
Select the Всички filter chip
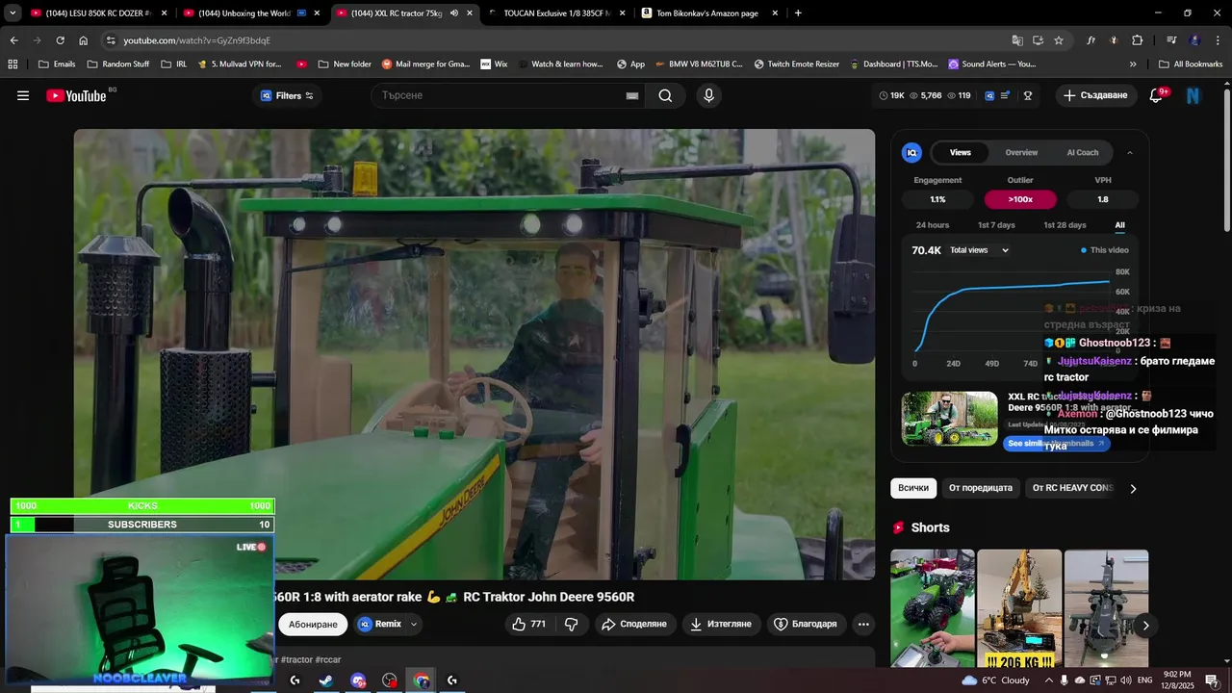click(913, 488)
